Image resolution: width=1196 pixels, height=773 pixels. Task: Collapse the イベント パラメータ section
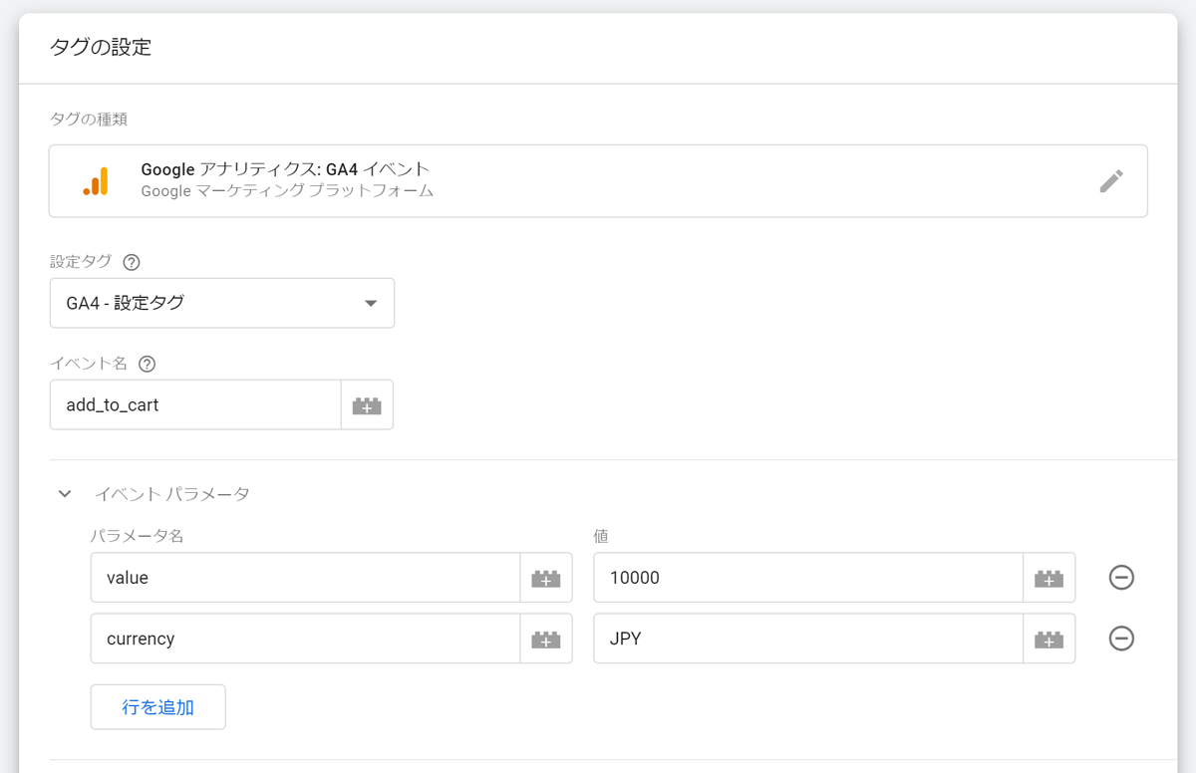point(65,494)
